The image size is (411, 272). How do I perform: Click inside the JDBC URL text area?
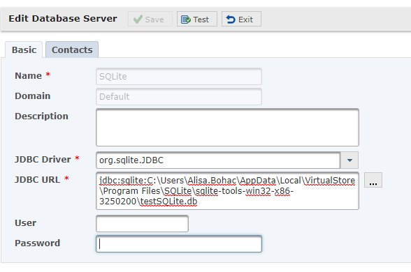(x=227, y=190)
